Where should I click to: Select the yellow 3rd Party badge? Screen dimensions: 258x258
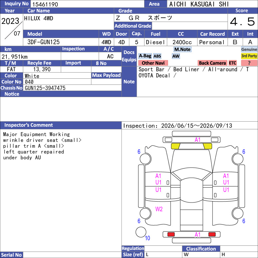point(249,56)
